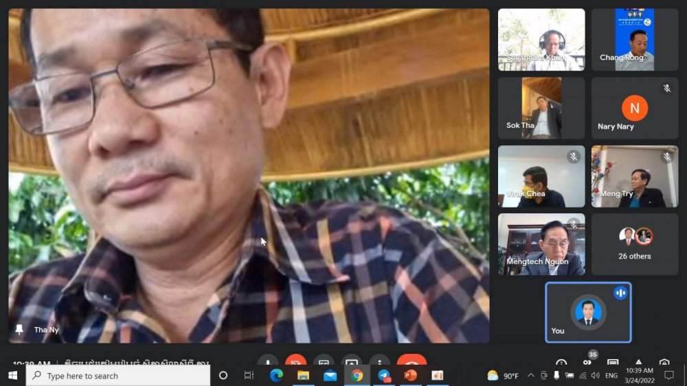Open PowerPoint from the taskbar

(x=411, y=375)
